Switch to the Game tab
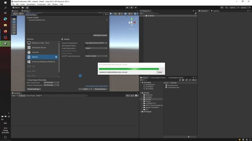The width and height of the screenshot is (252, 141). 15,11
